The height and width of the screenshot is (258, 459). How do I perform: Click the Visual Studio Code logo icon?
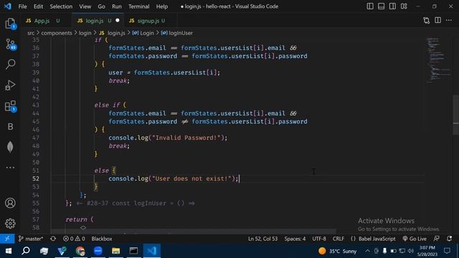(8, 6)
